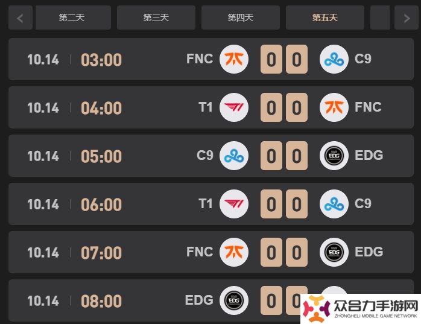Screen dimensions: 421x324
Task: Go to previous days with left arrow
Action: click(21, 17)
